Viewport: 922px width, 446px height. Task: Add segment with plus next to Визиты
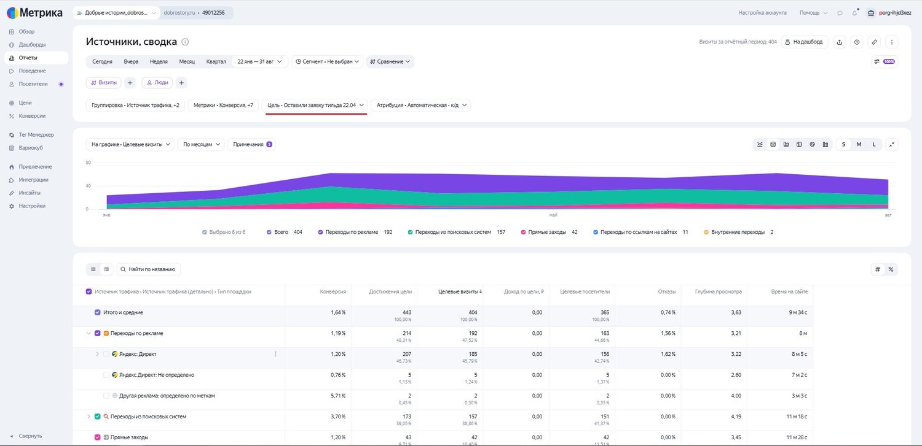[x=130, y=82]
